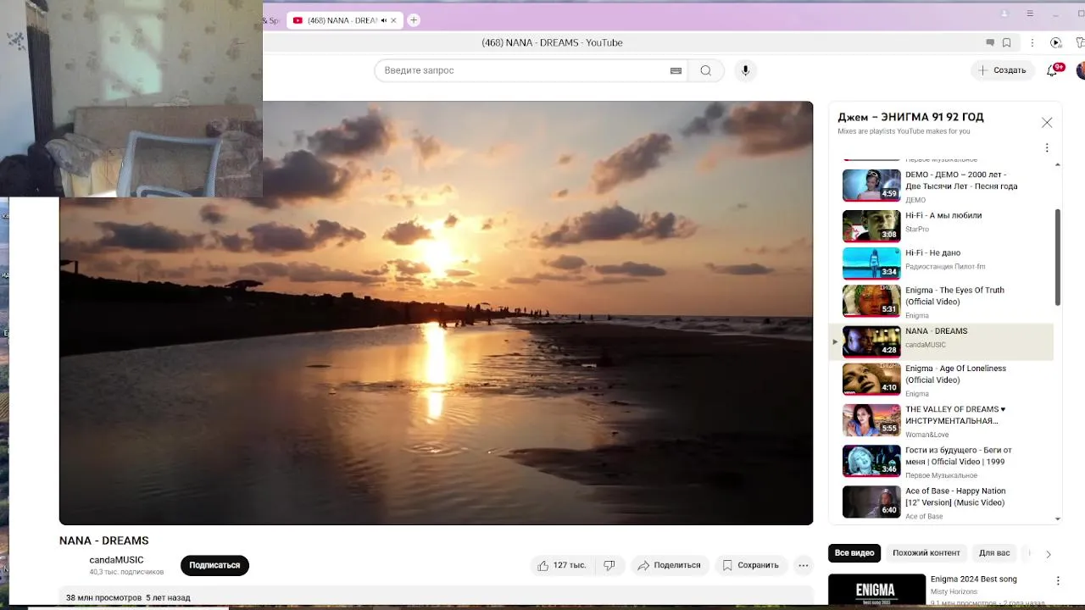Show more filter chips with the right arrow
Viewport: 1085px width, 610px height.
coord(1048,554)
